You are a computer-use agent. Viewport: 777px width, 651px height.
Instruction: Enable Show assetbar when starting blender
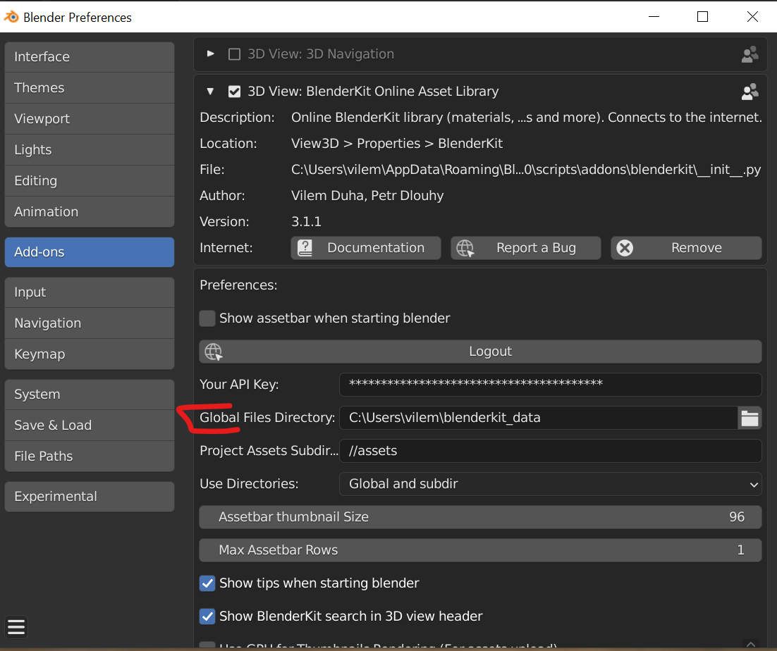[x=207, y=318]
